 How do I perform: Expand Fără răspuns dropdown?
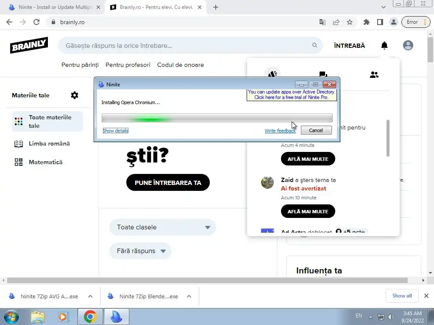point(140,251)
